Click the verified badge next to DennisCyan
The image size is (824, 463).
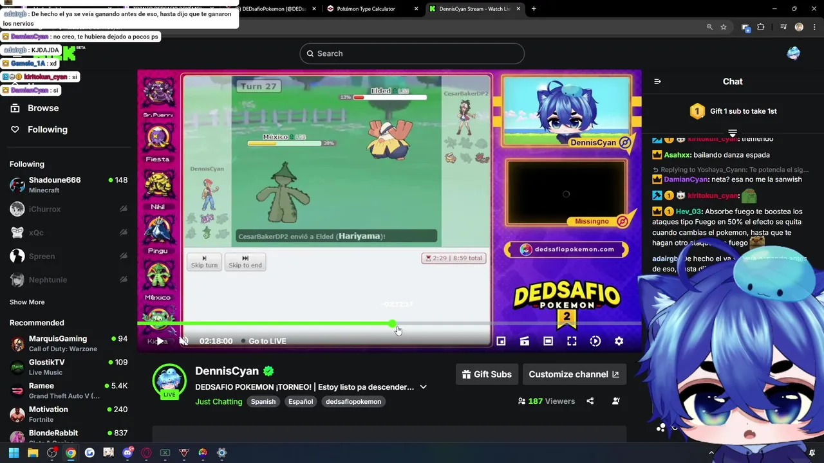(x=268, y=371)
